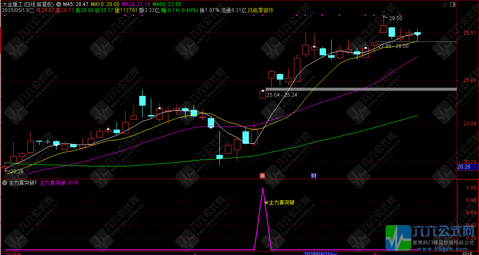Click the gray 25.04 - 25.24 gap band
This screenshot has height=255, width=479.
[x=361, y=89]
